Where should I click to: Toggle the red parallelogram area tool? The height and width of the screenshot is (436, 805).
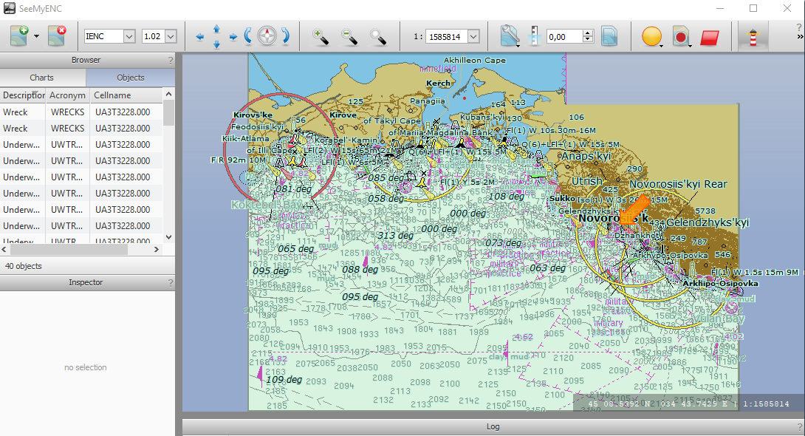[x=710, y=36]
